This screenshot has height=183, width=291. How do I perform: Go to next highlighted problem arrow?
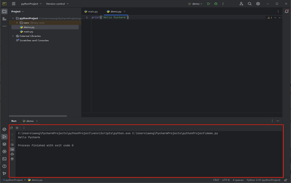coord(280,18)
